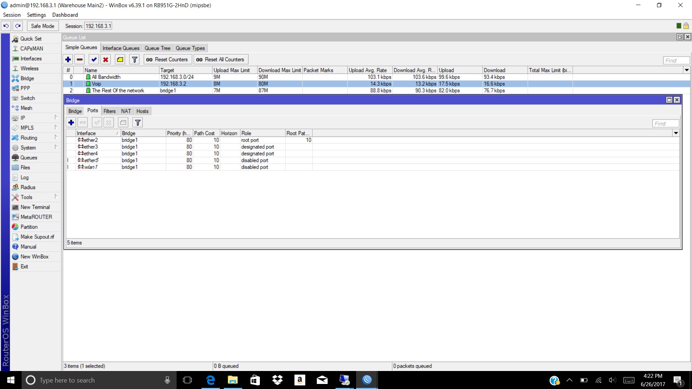The image size is (692, 389).
Task: Click the Queue List Find field
Action: pyautogui.click(x=676, y=61)
